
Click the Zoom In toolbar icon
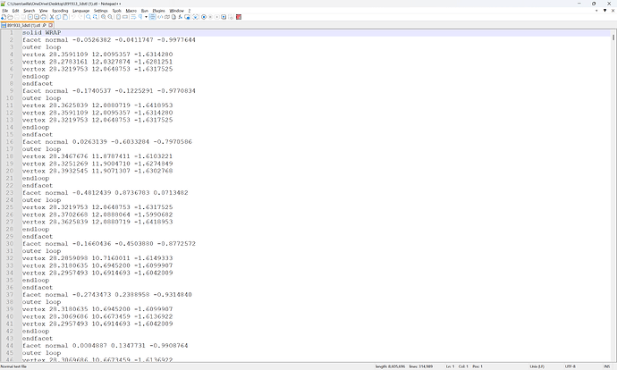pos(105,17)
